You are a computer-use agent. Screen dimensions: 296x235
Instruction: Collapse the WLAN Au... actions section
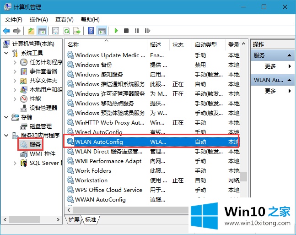click(x=289, y=80)
